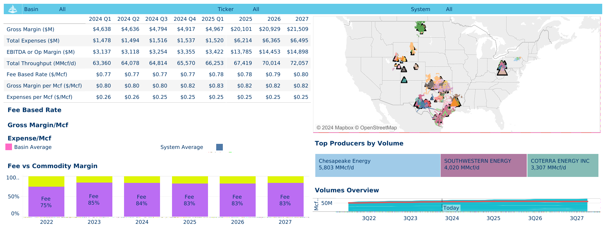Click the 2027 Fee 83% bar segment
This screenshot has width=606, height=232.
(285, 200)
